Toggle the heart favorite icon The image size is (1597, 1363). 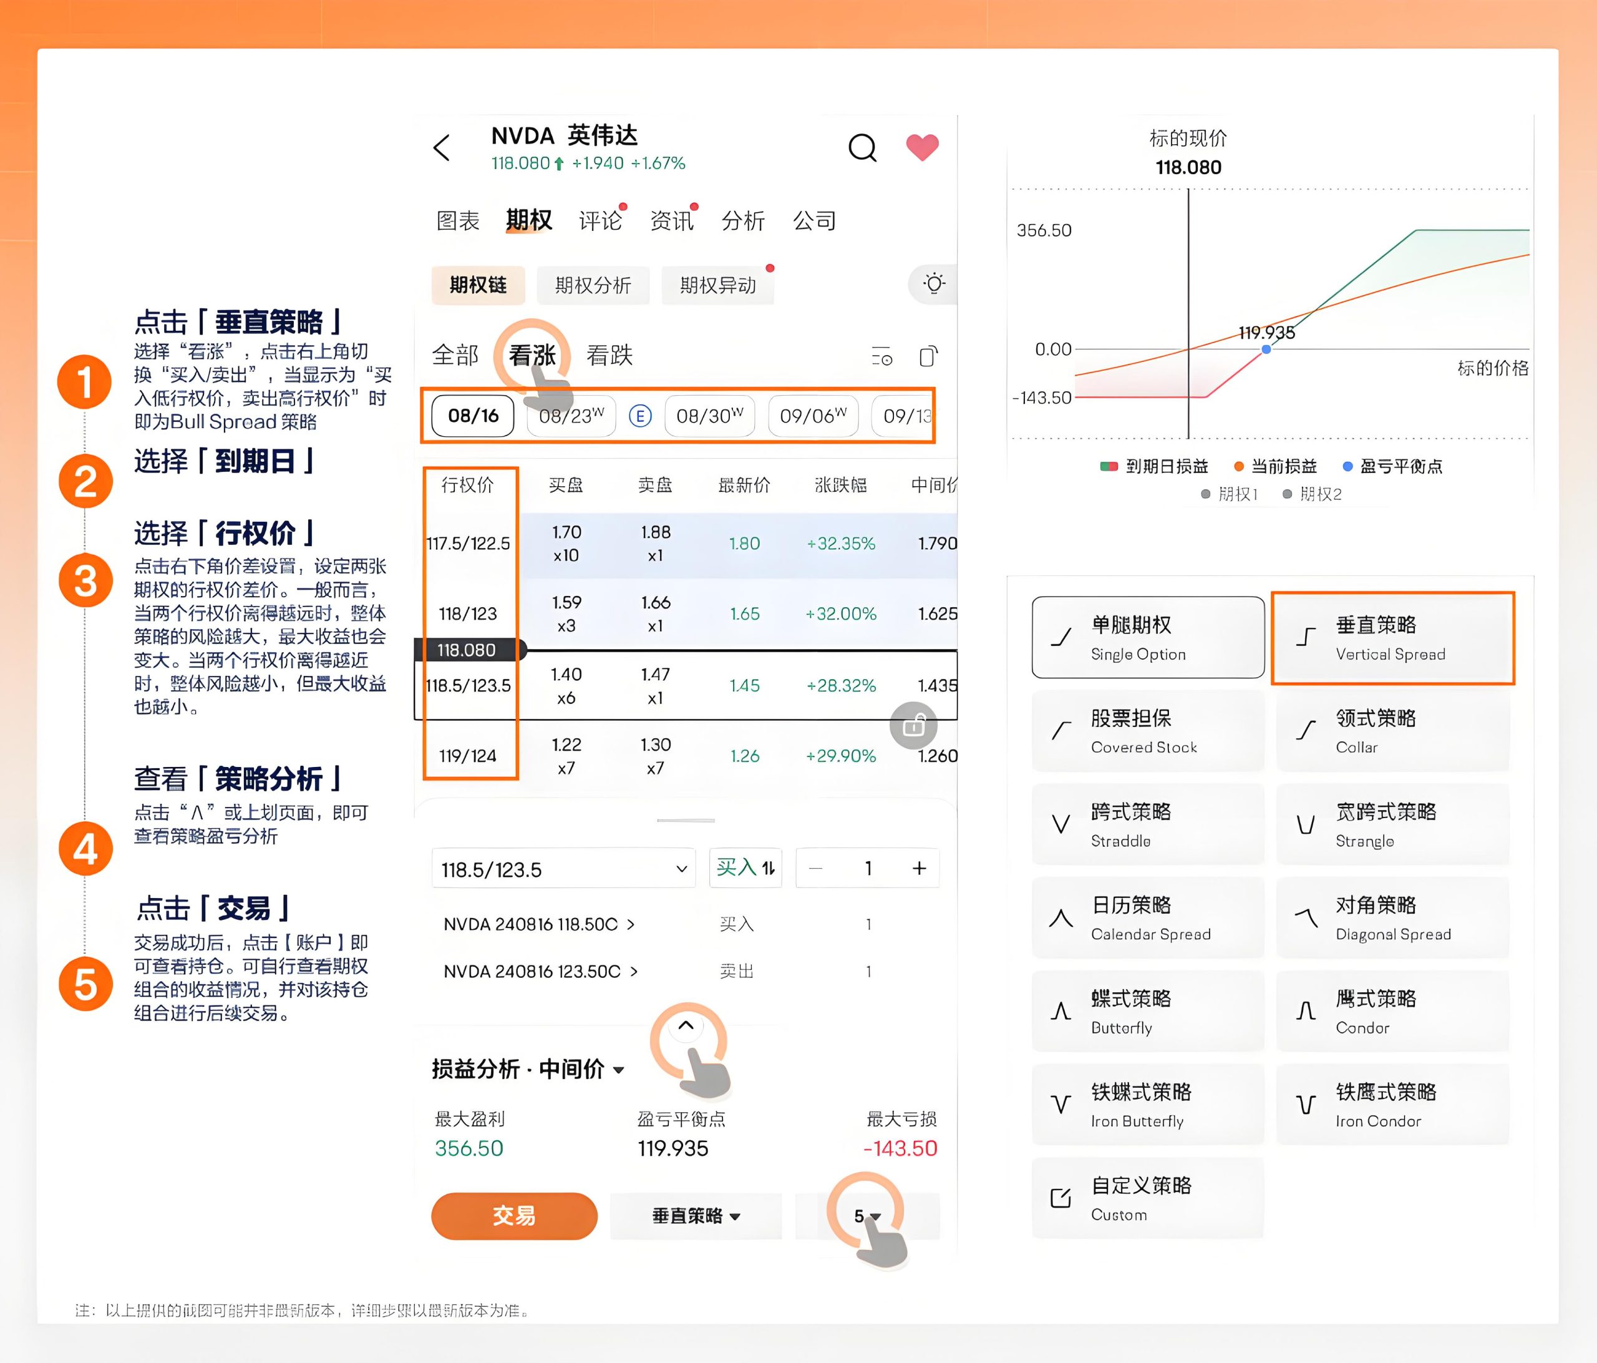[922, 147]
